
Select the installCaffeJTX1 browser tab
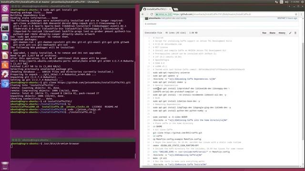157,9
